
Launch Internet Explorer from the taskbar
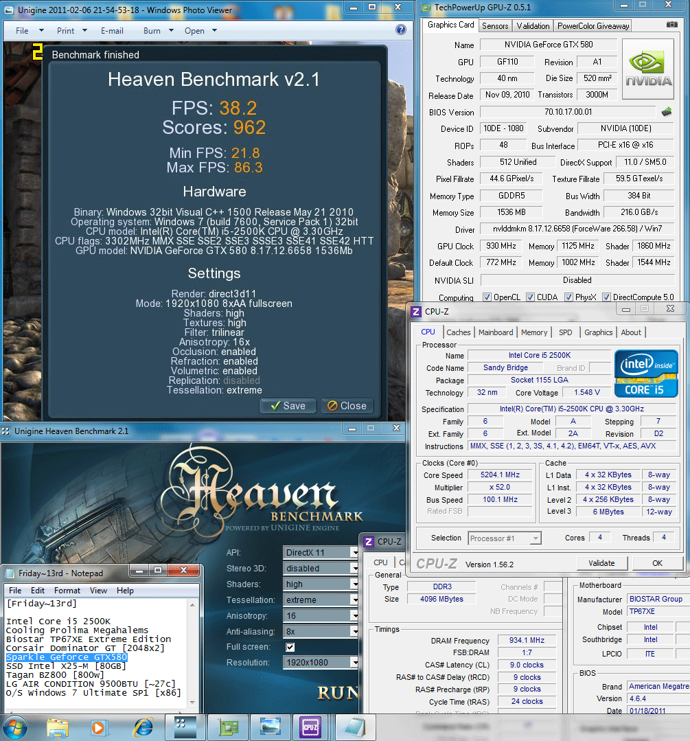click(x=142, y=728)
